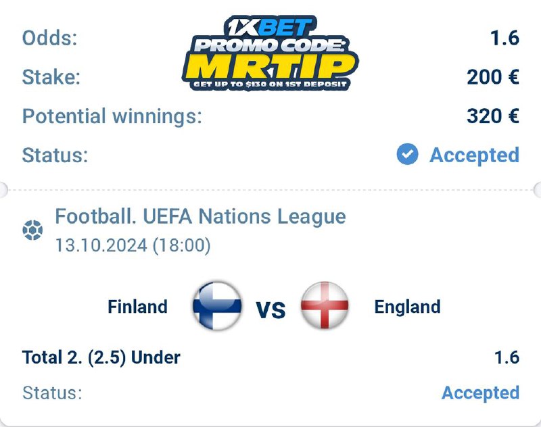Click the 1.6 odds beside Total Under
541x427 pixels.
click(x=506, y=357)
